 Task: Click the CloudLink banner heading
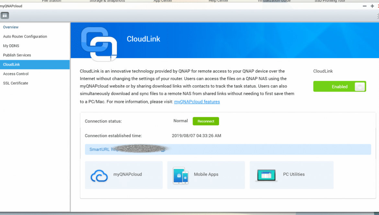pos(143,39)
